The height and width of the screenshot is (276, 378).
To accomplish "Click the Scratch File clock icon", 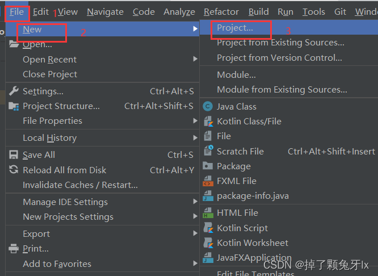I will click(x=208, y=150).
